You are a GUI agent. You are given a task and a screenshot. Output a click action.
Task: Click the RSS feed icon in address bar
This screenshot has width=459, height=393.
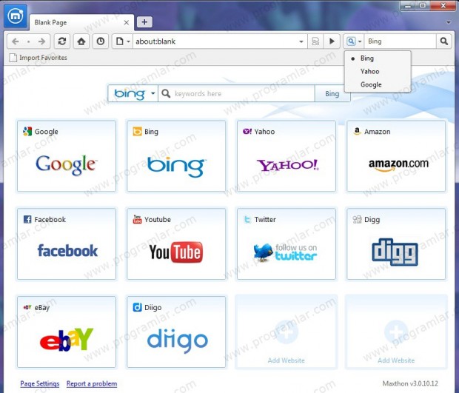[315, 41]
